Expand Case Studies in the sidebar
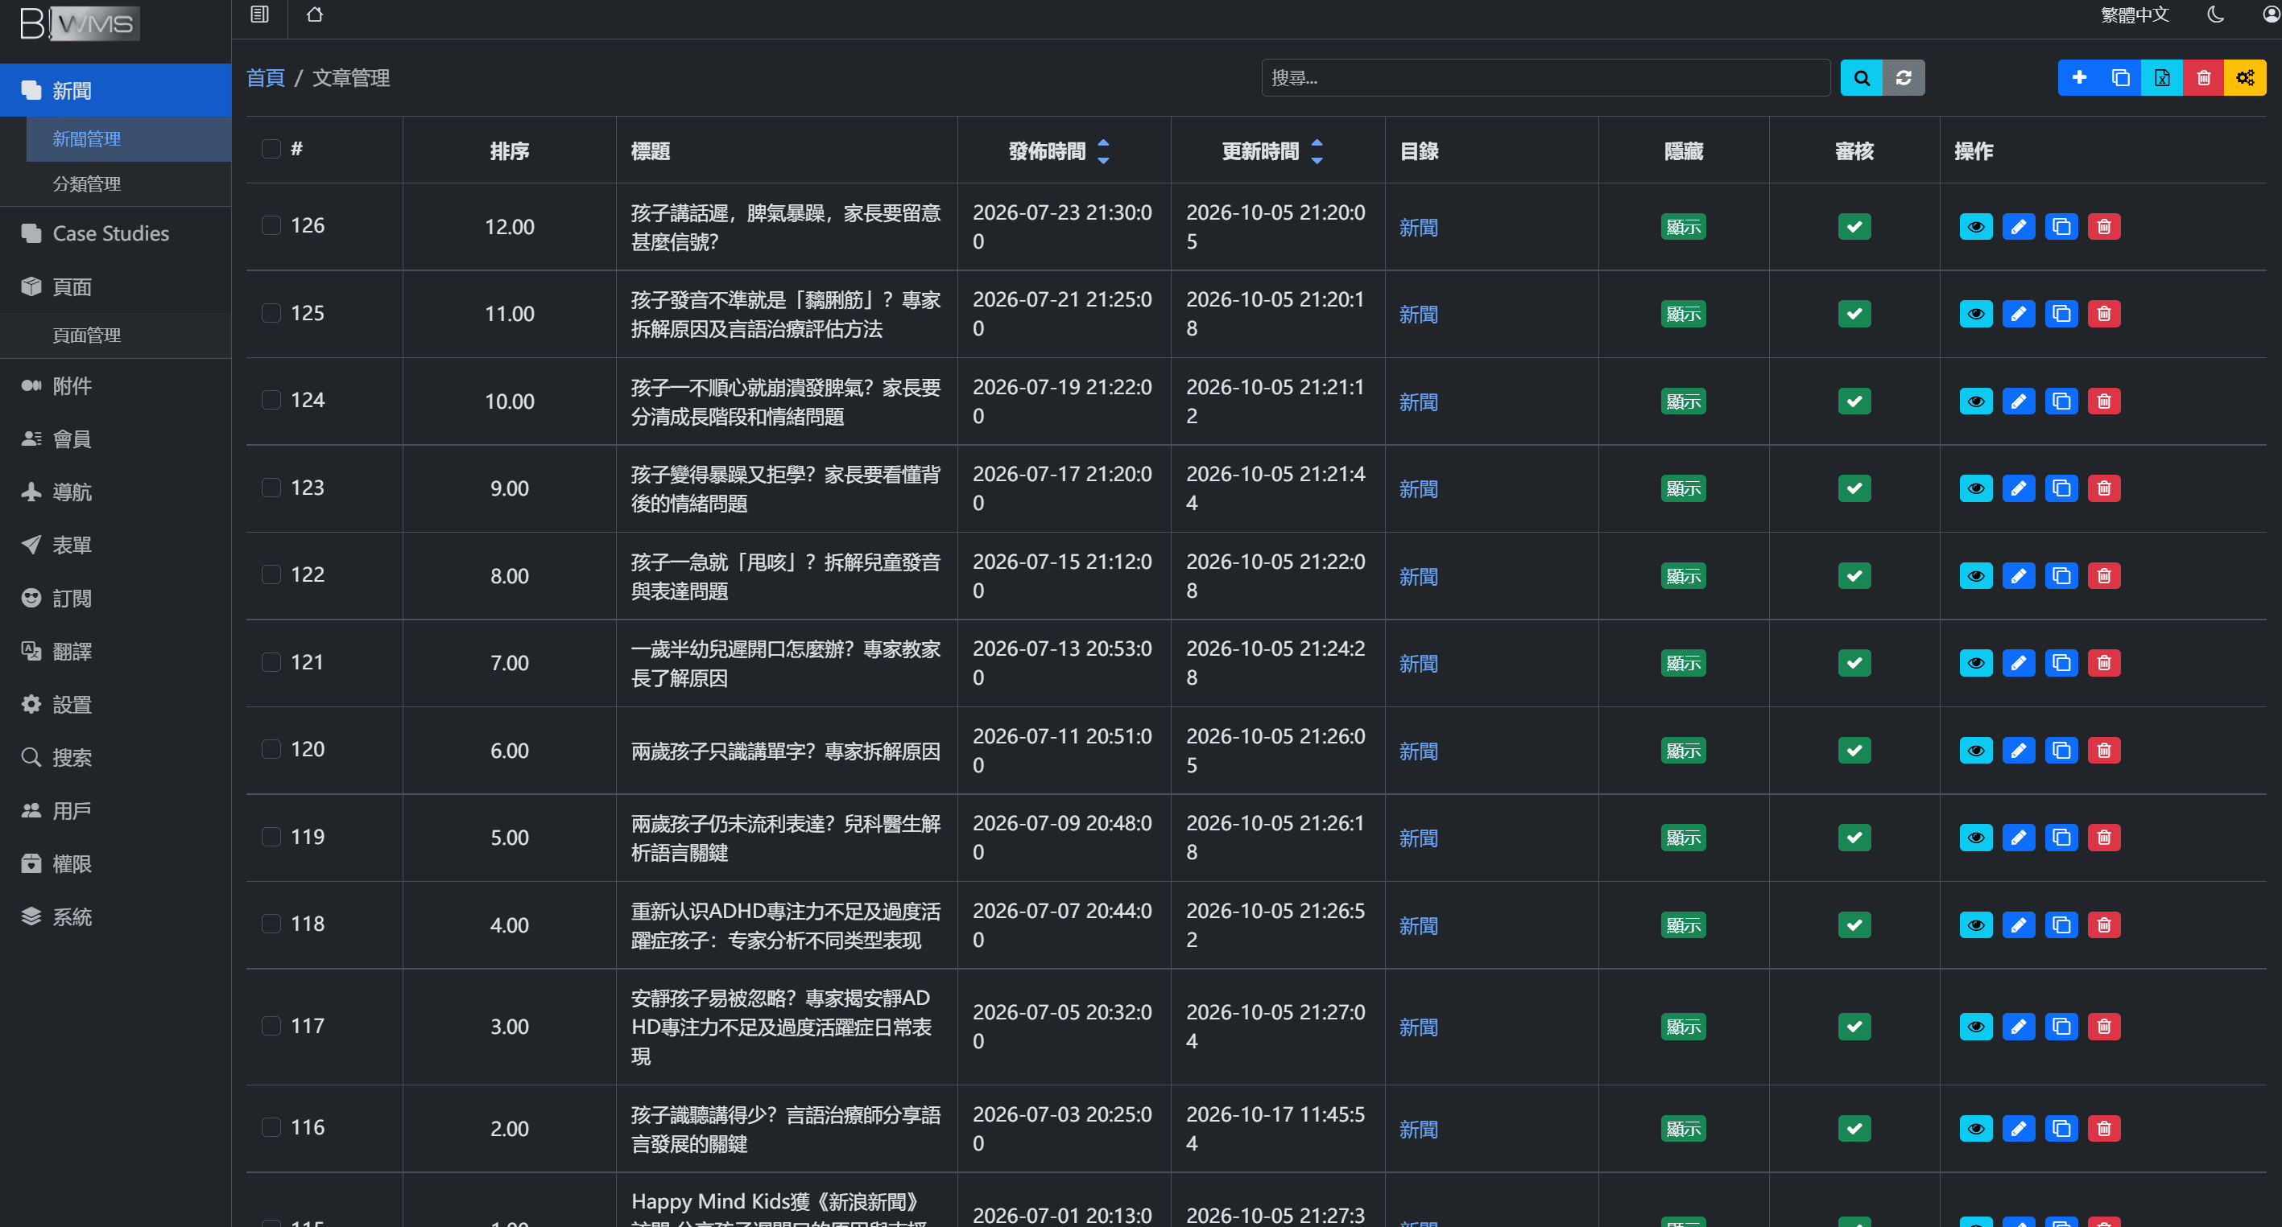Screen dimensions: 2282x1227 [x=115, y=233]
